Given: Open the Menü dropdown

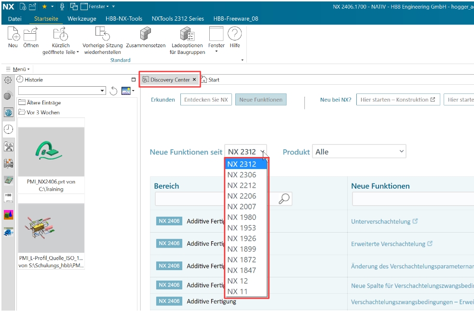Looking at the screenshot, I should (x=18, y=69).
